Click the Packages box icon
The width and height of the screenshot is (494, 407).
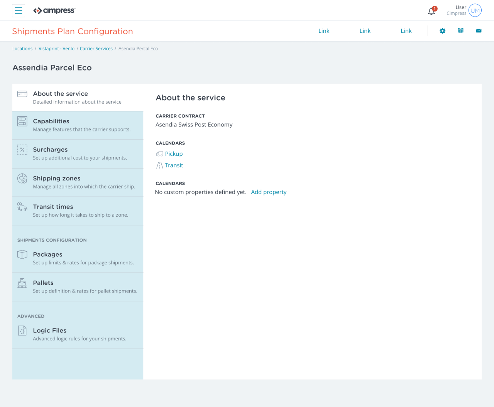point(22,254)
